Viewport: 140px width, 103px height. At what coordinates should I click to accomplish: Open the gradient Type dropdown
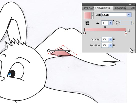[x=129, y=15]
